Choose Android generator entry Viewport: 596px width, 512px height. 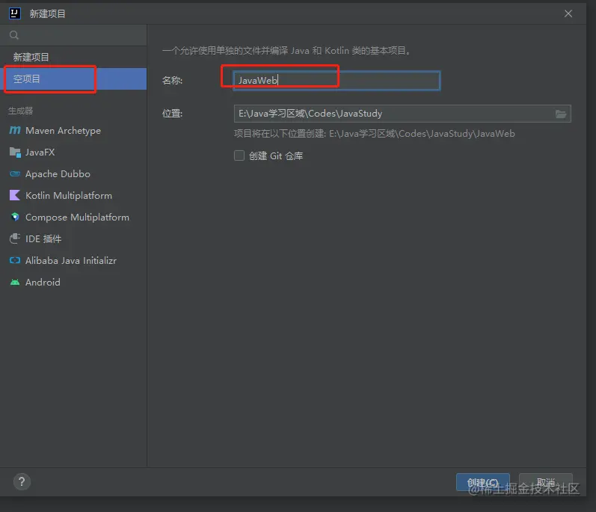tap(73, 282)
